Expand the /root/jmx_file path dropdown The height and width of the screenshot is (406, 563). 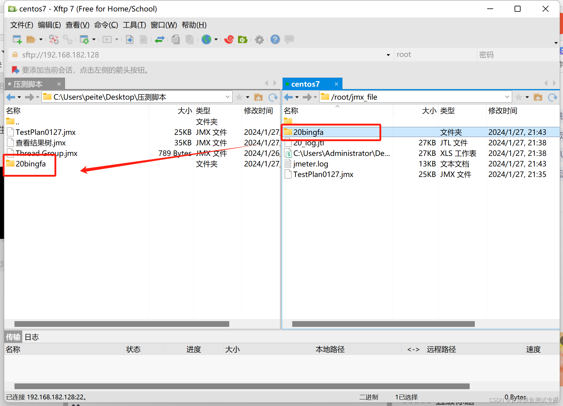[507, 97]
